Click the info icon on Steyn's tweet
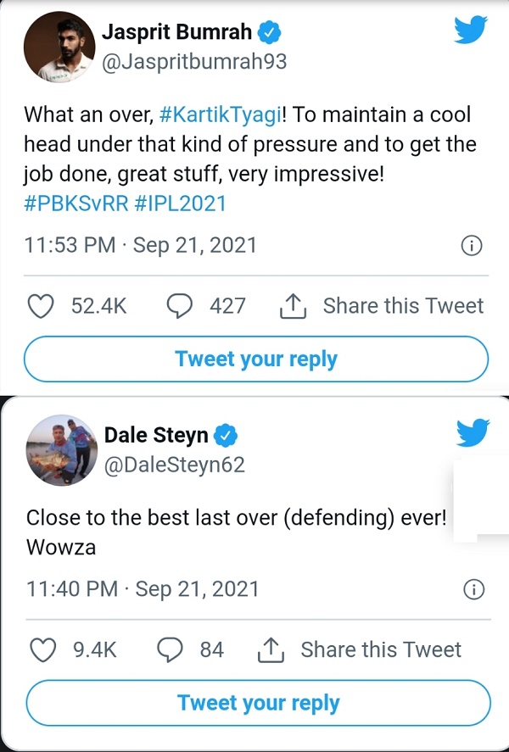 [x=472, y=589]
